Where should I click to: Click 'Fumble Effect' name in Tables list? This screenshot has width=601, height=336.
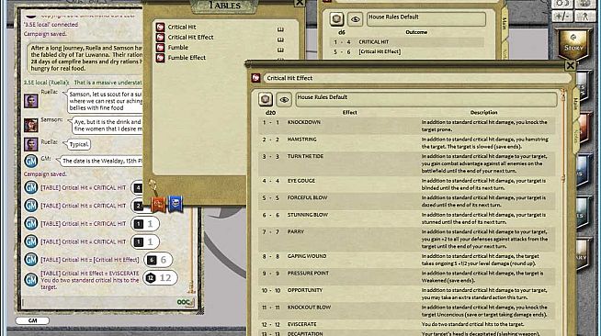(187, 58)
